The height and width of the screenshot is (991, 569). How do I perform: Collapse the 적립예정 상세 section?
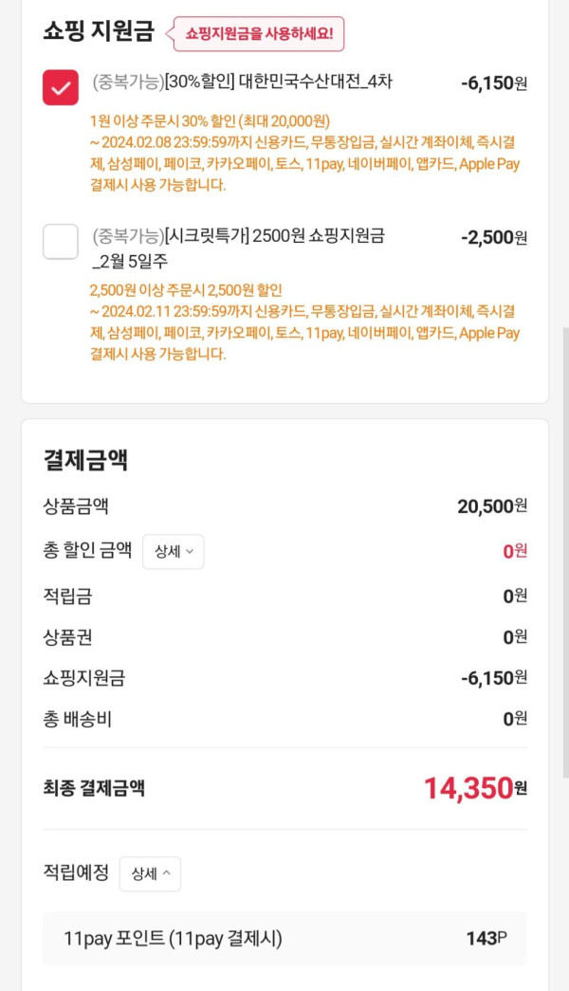tap(150, 873)
